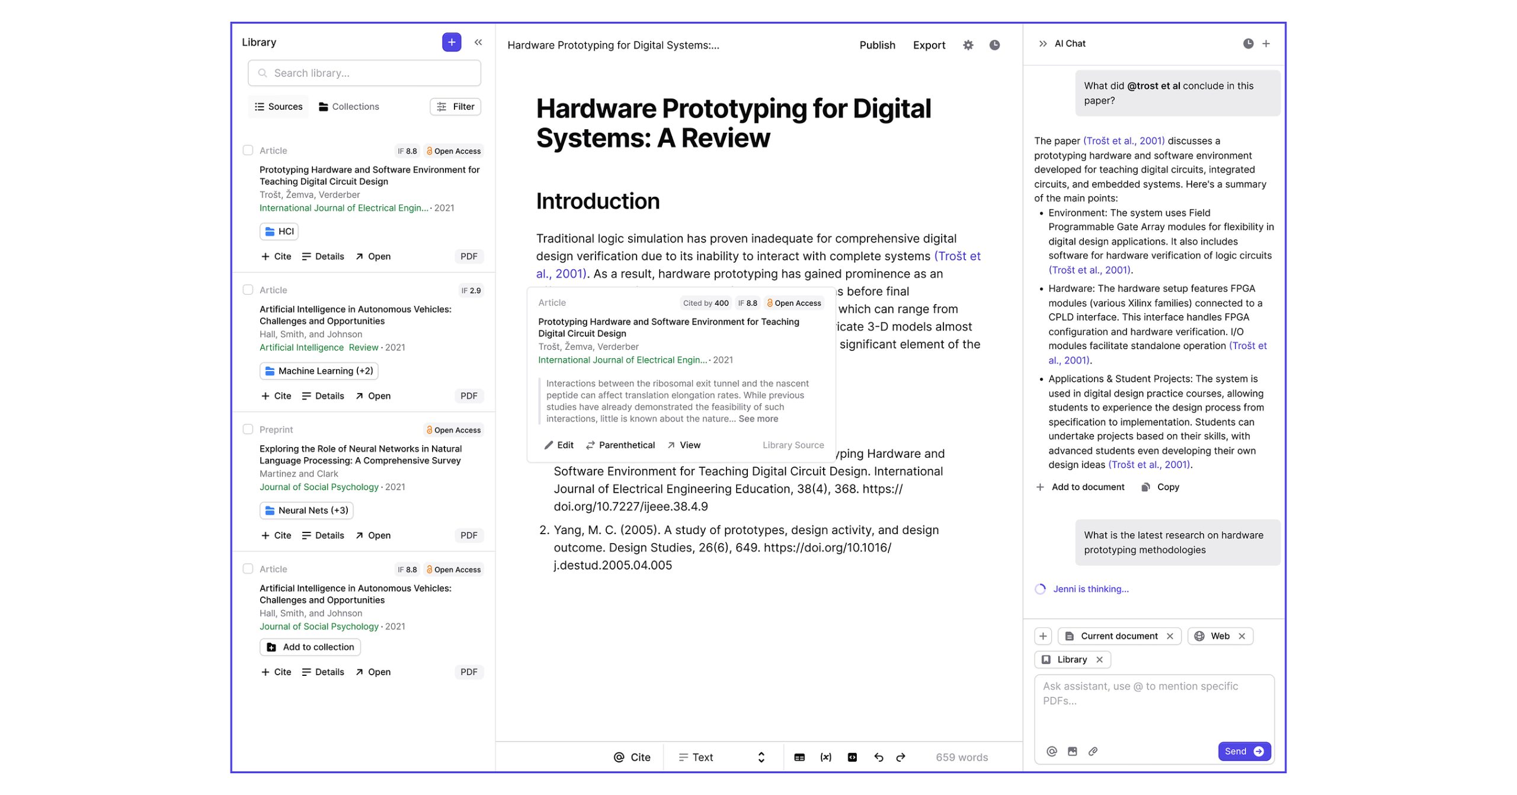
Task: Switch to the Collections tab
Action: click(x=349, y=107)
